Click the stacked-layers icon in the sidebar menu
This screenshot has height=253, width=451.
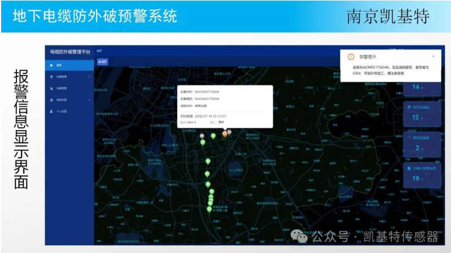51,77
